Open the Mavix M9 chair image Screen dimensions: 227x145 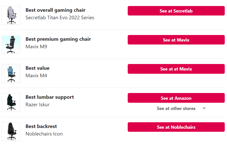11,44
